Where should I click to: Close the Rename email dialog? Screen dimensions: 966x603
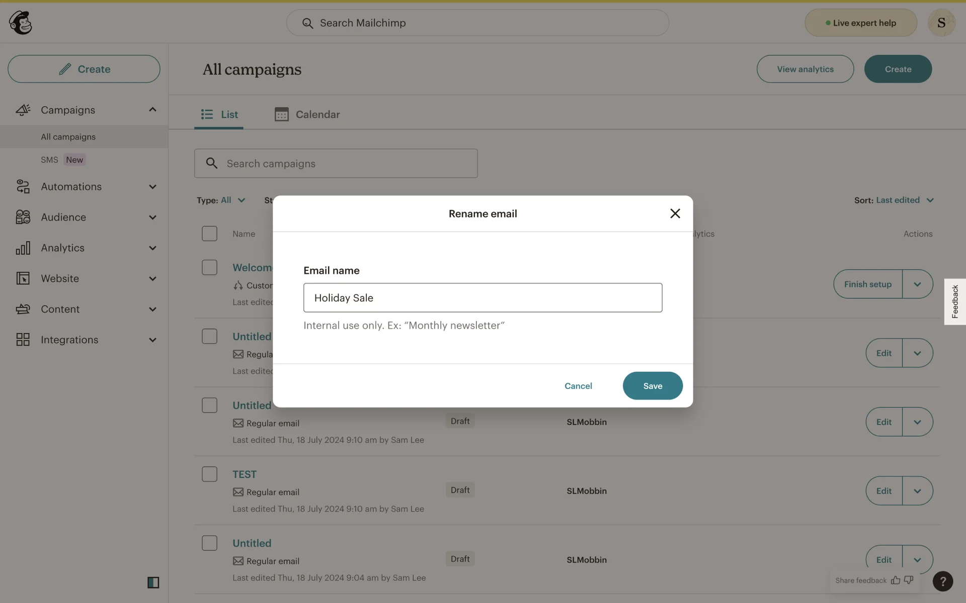click(x=675, y=214)
